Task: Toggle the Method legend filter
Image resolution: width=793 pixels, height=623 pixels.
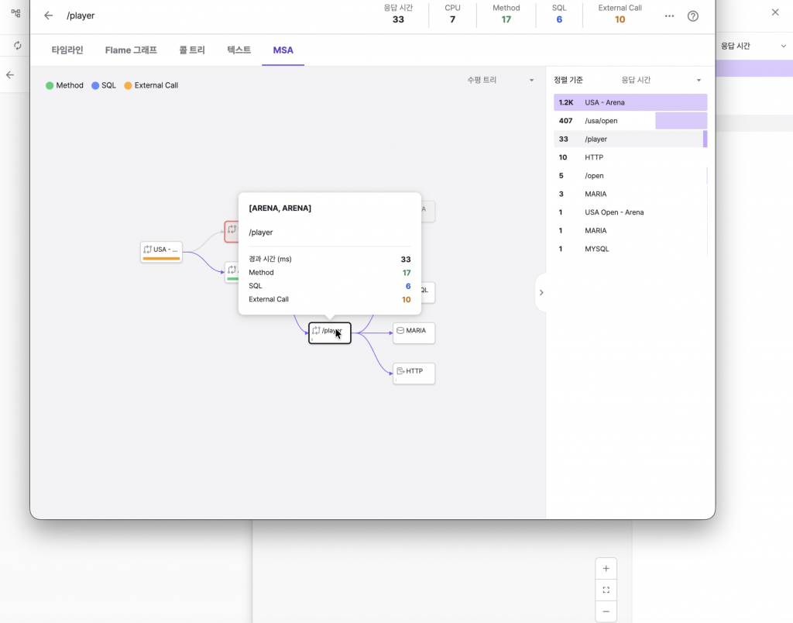Action: [64, 85]
